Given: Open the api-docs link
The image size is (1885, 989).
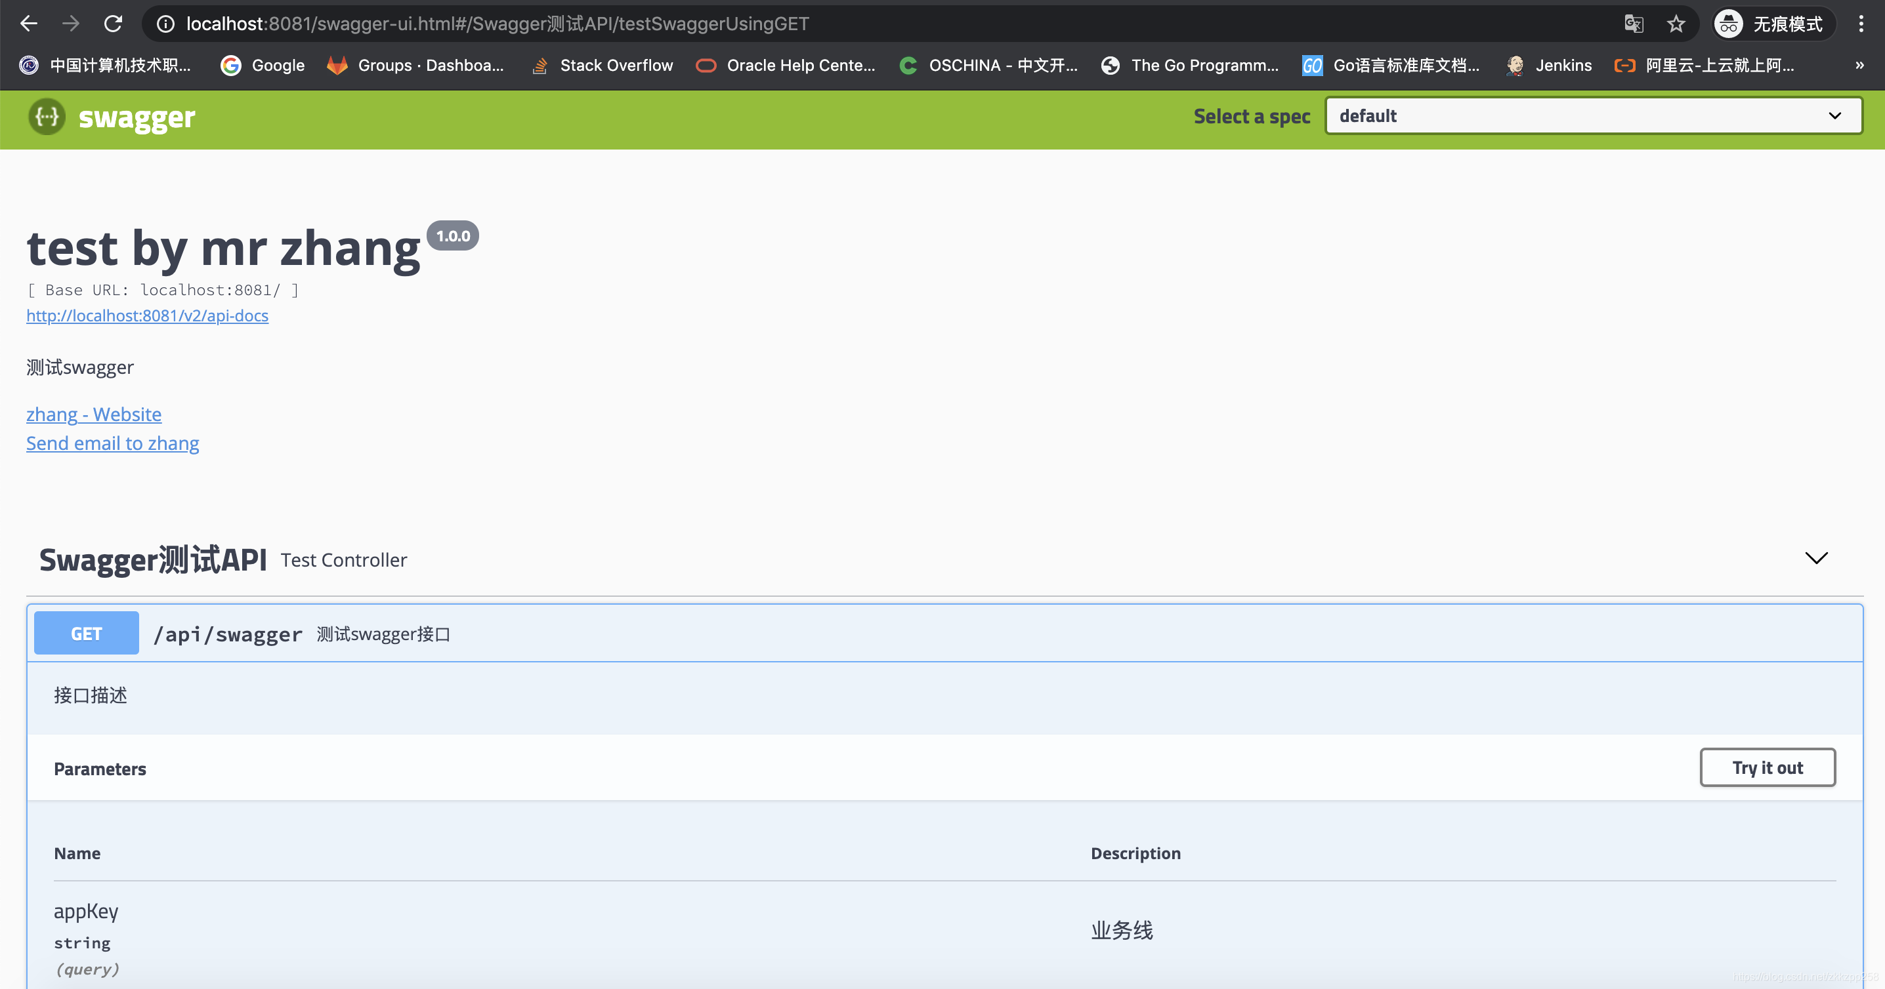Looking at the screenshot, I should click(x=147, y=315).
